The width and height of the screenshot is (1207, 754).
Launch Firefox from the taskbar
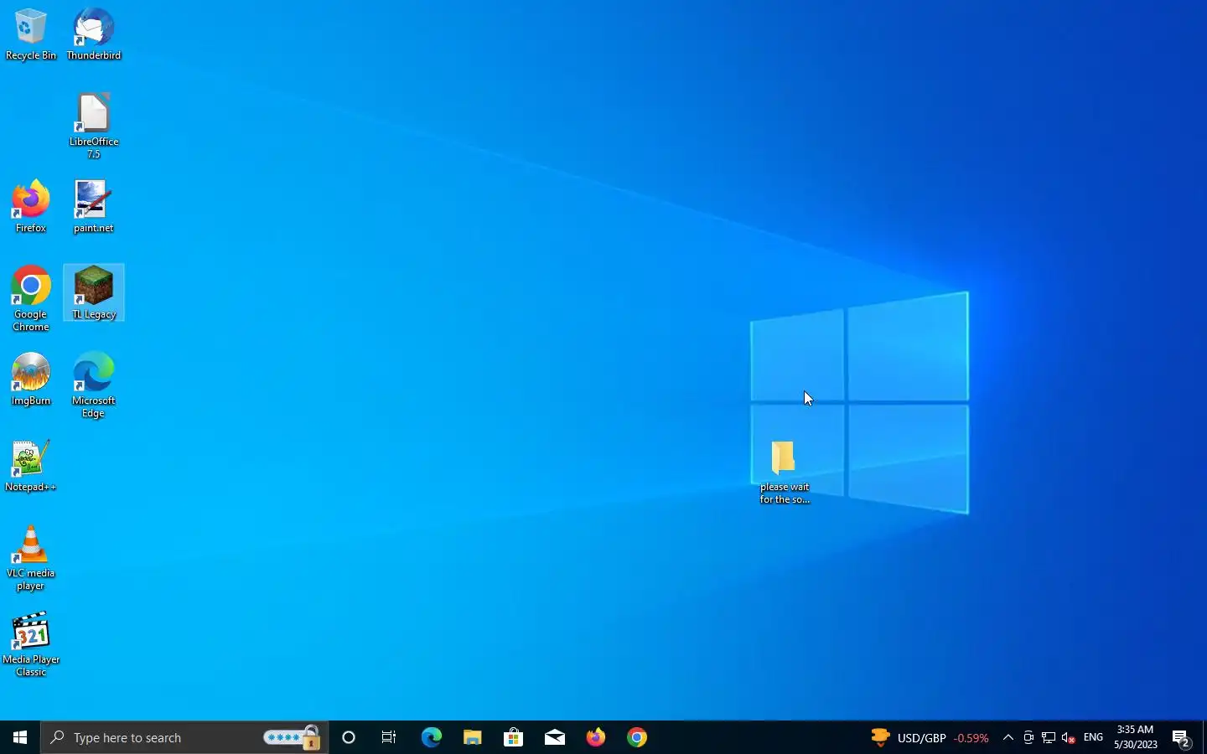click(596, 737)
